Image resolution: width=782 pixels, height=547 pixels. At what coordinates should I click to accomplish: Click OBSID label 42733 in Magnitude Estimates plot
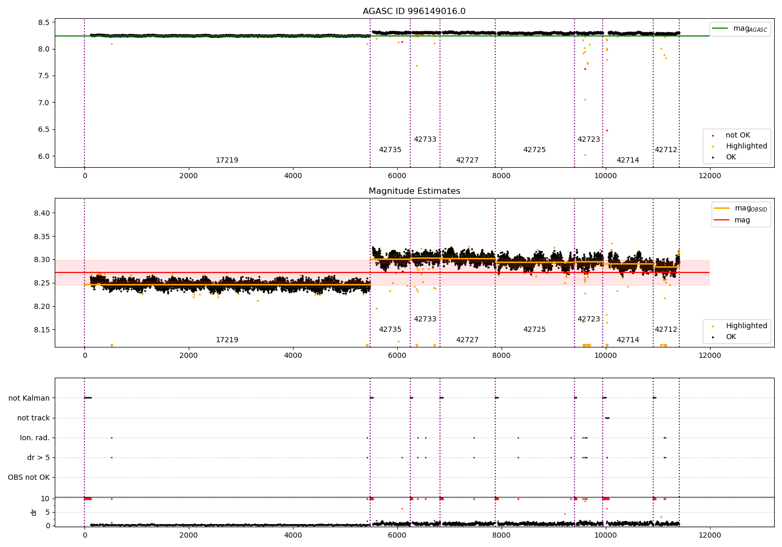(x=425, y=319)
